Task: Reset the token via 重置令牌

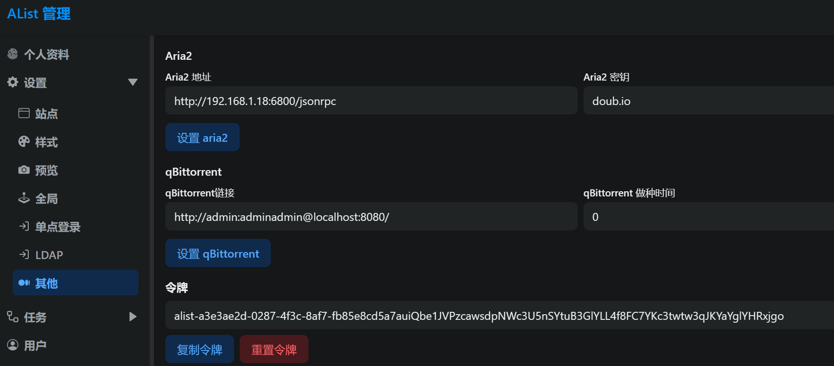Action: tap(274, 349)
